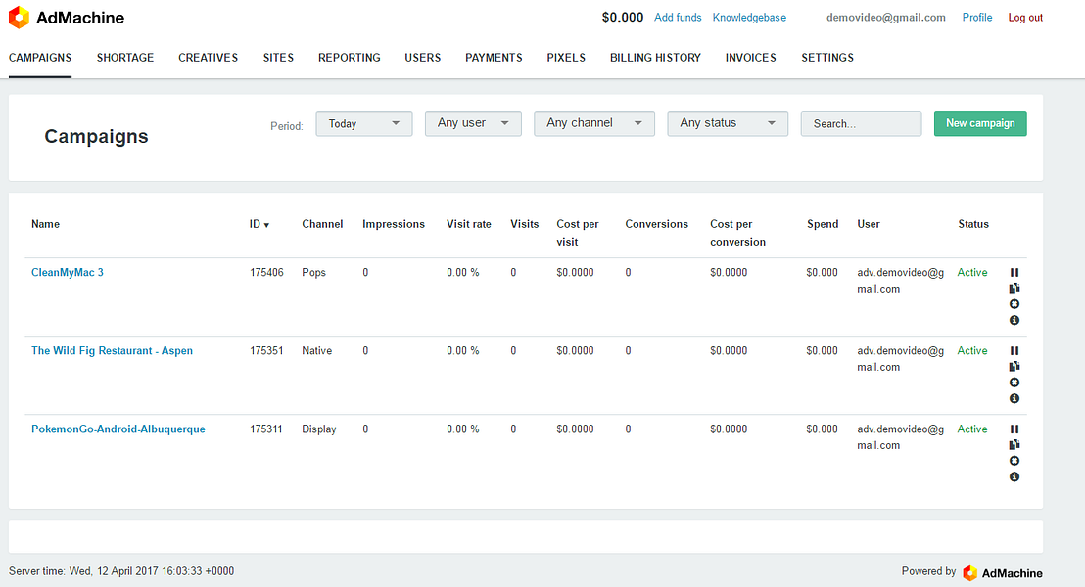Open the Any channel dropdown
1085x587 pixels.
(593, 123)
